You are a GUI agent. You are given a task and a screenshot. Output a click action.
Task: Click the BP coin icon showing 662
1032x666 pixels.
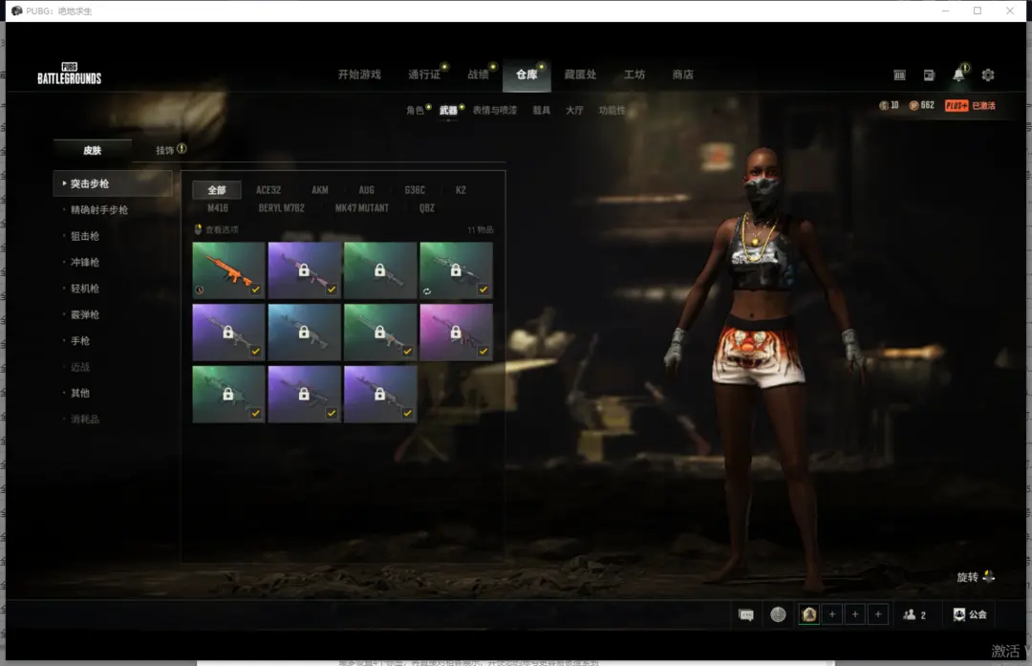click(914, 105)
